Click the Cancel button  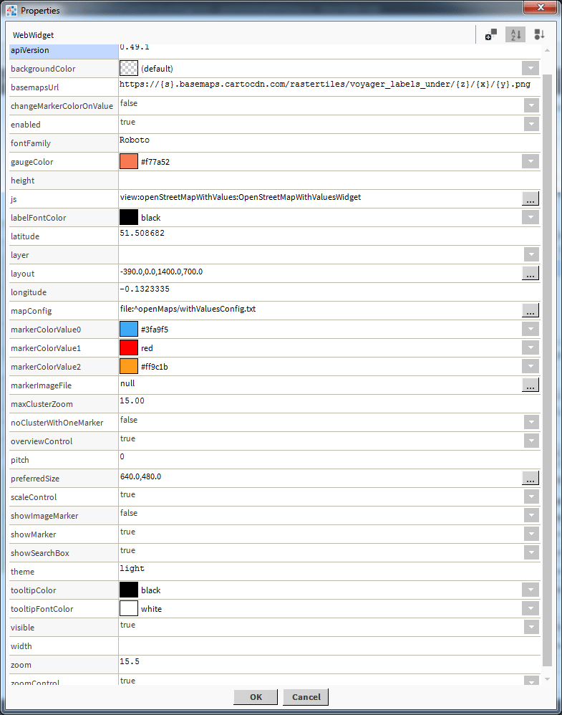click(x=306, y=697)
